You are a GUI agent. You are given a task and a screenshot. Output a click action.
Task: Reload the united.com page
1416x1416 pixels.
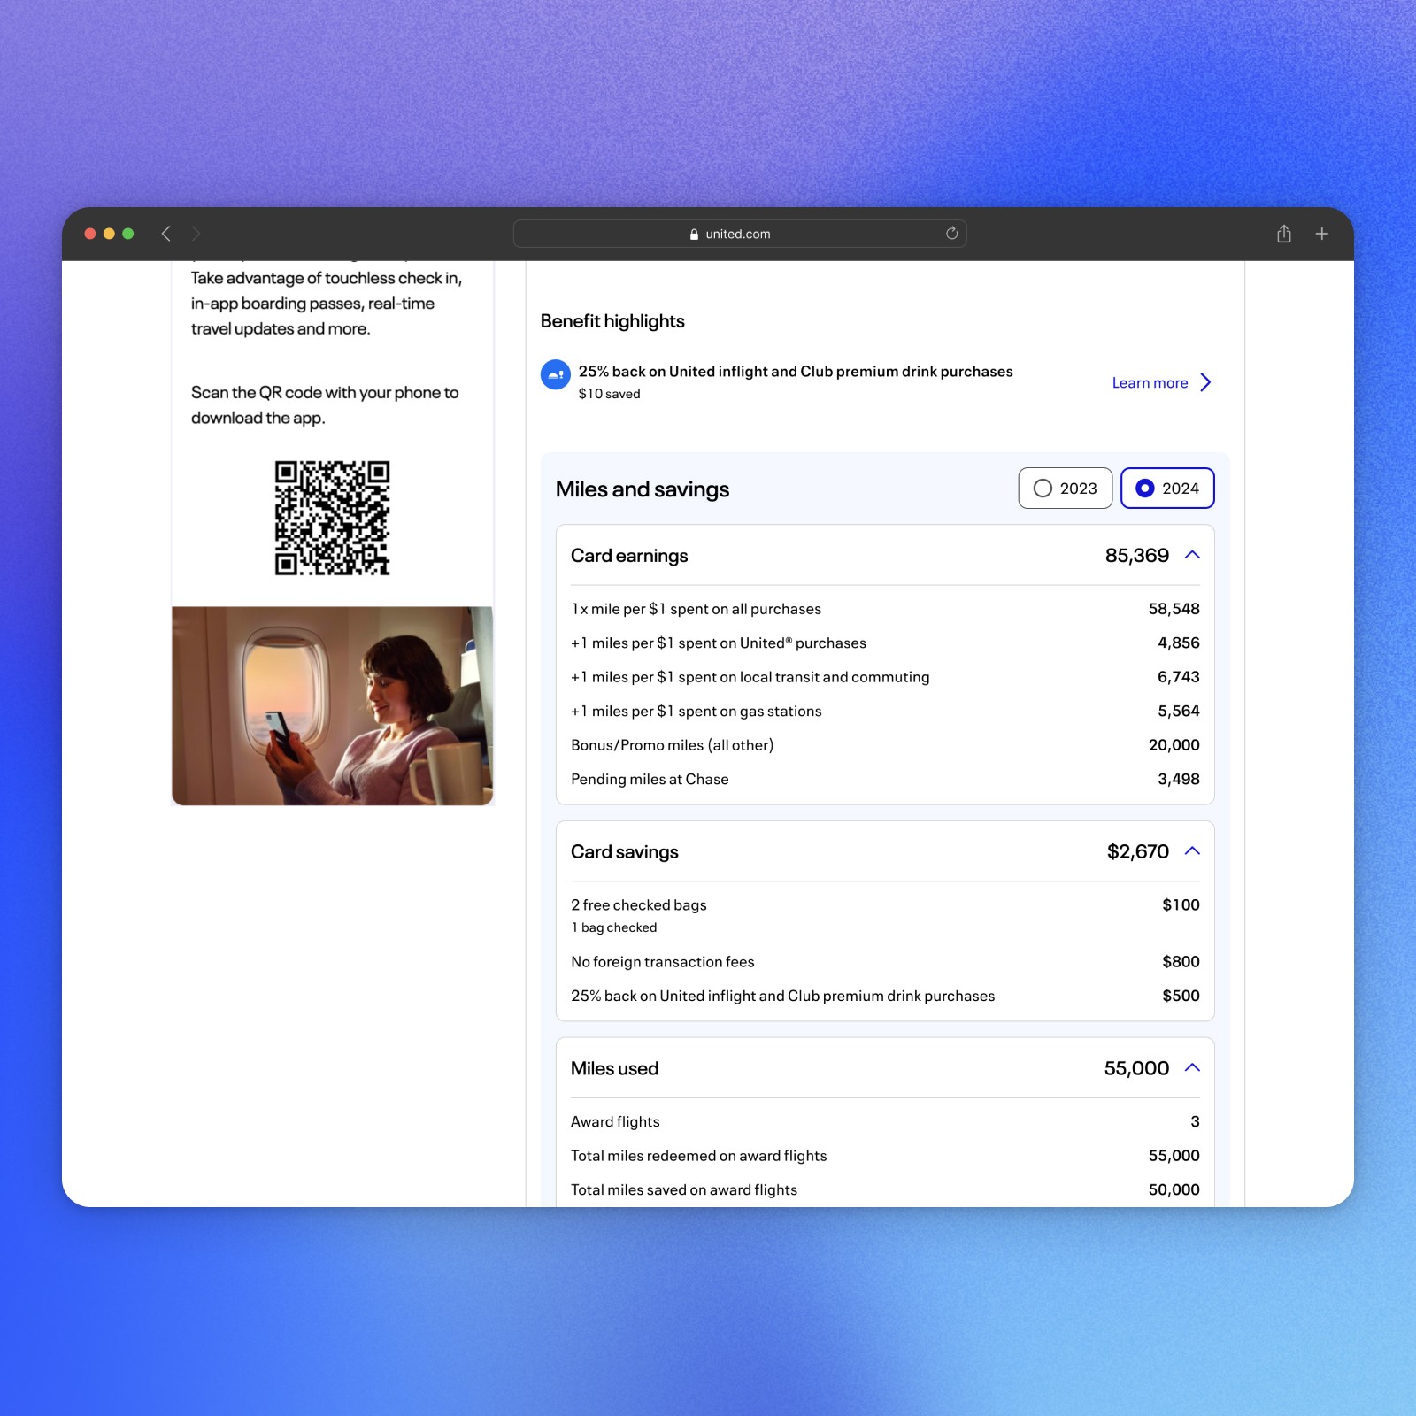[951, 234]
